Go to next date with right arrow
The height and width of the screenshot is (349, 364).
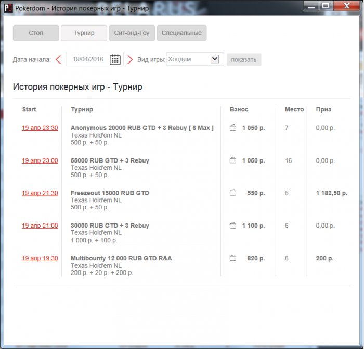tap(130, 59)
